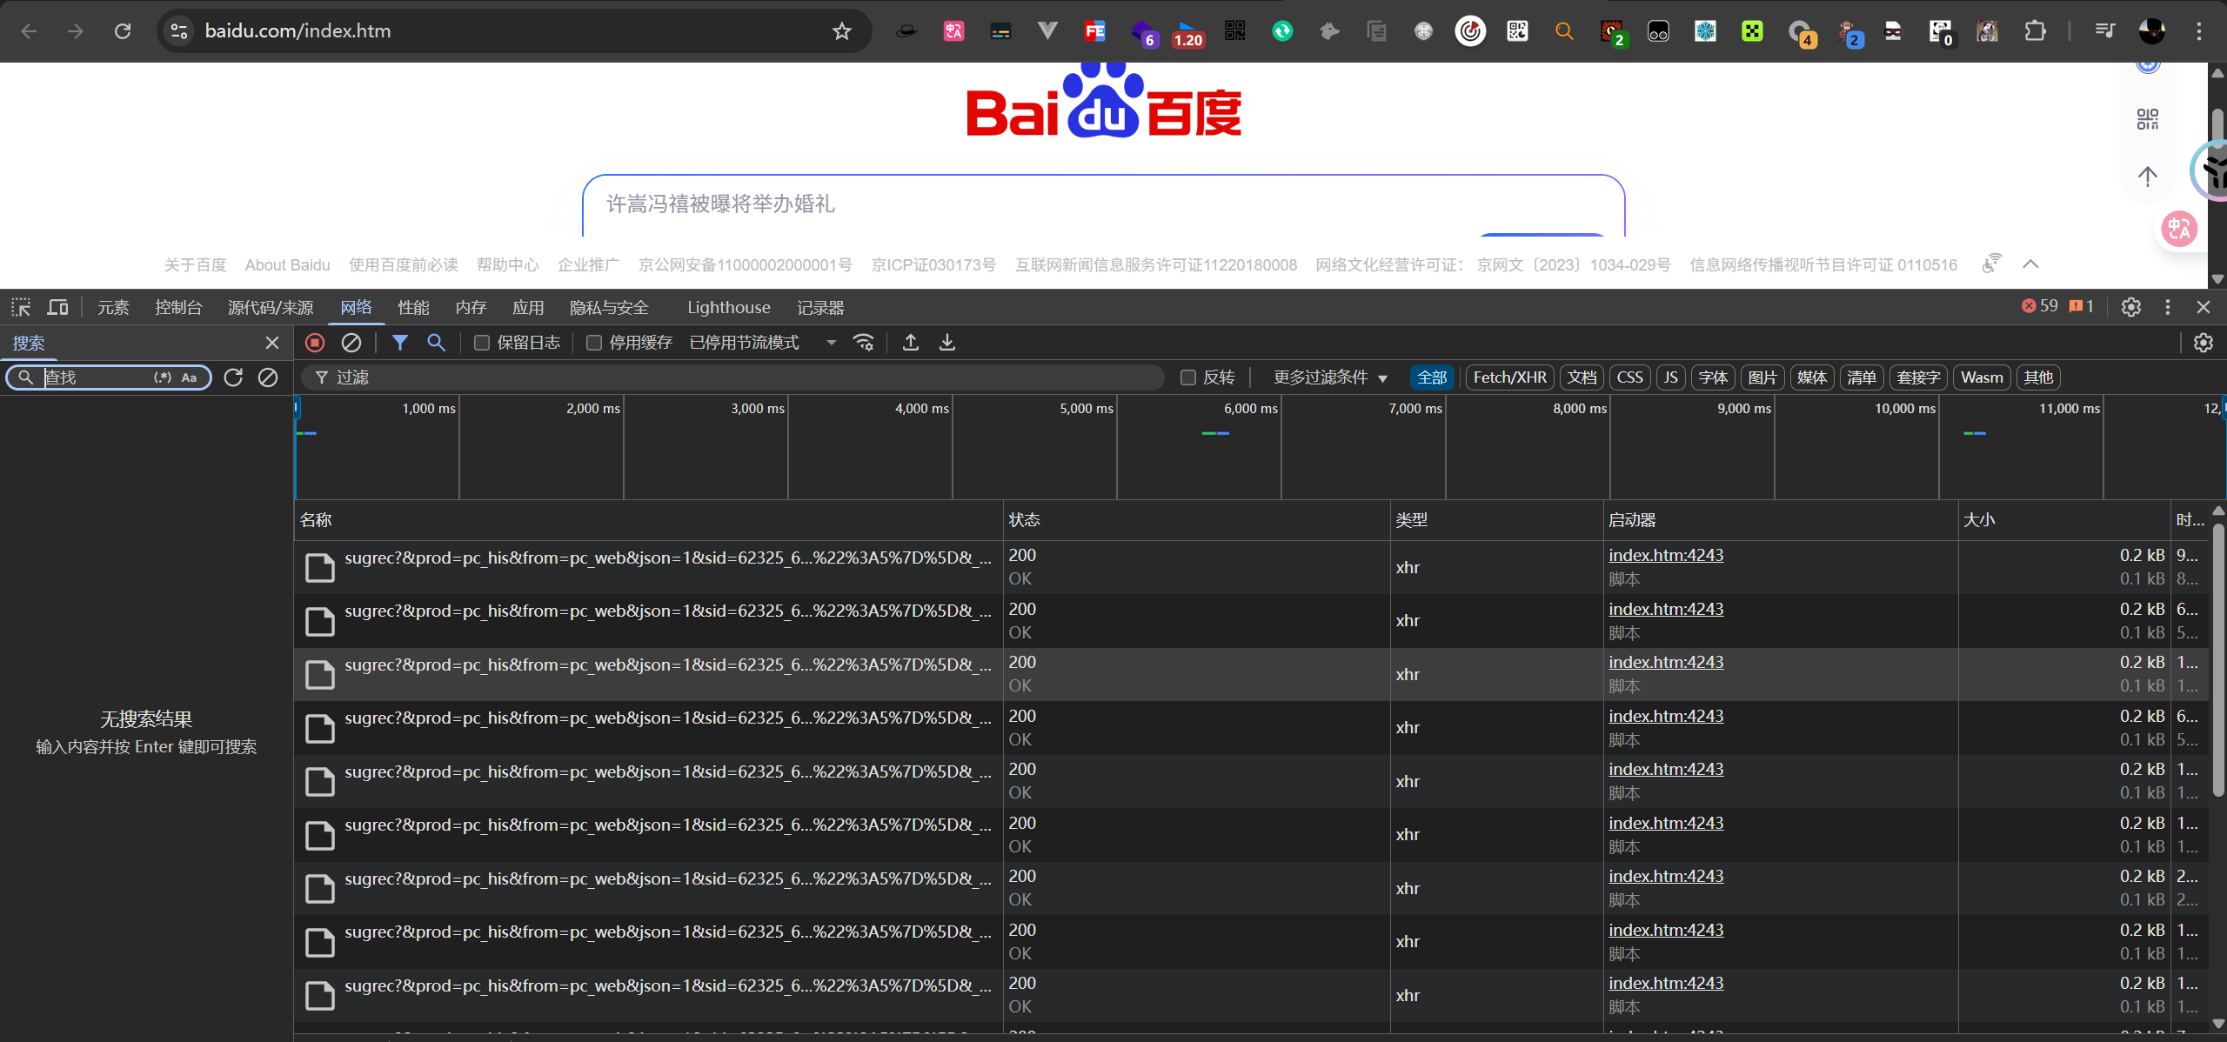Expand the 更多过滤条件 dropdown
The width and height of the screenshot is (2227, 1042).
[x=1330, y=377]
